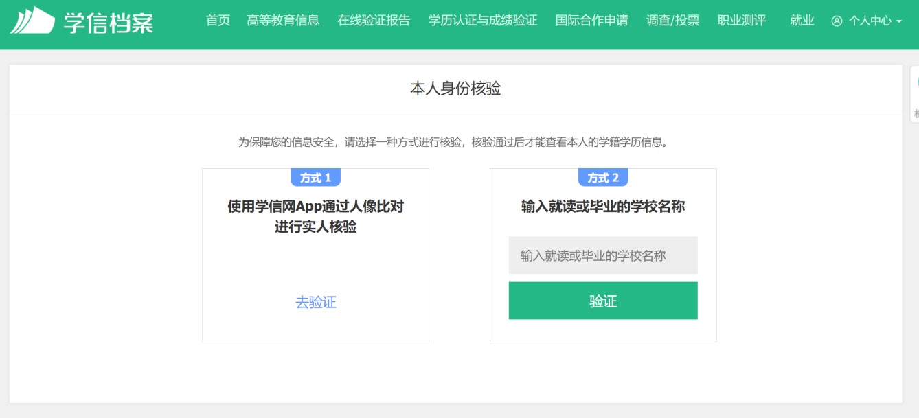Click the 方式 2 badge label

[x=603, y=178]
